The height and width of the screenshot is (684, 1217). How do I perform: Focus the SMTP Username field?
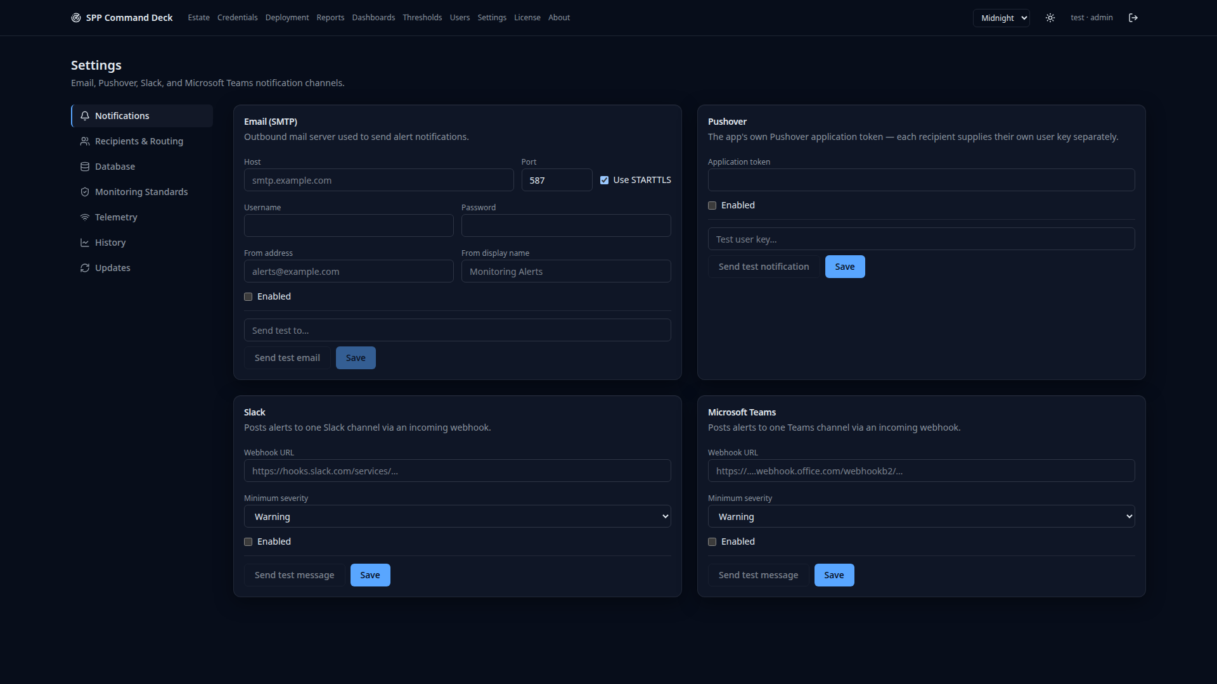click(349, 225)
